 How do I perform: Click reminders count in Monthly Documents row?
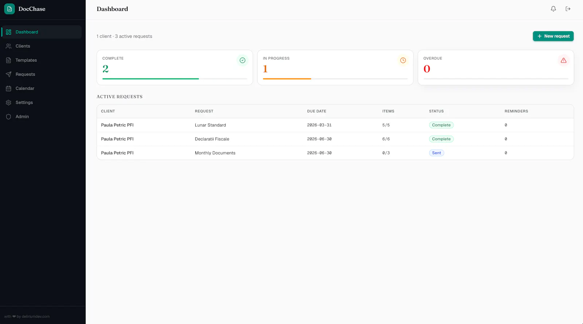coord(506,153)
